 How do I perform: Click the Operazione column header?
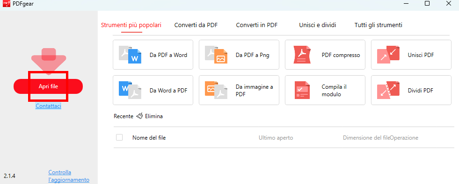[x=404, y=138]
